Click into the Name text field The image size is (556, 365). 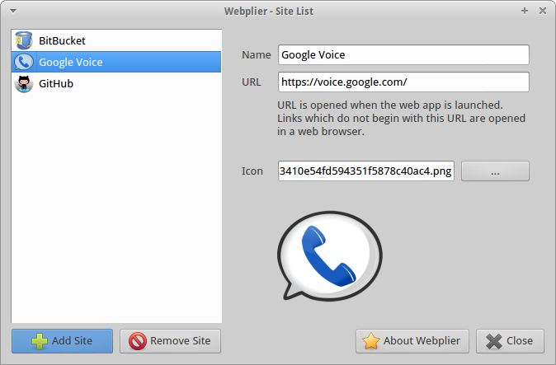coord(403,55)
